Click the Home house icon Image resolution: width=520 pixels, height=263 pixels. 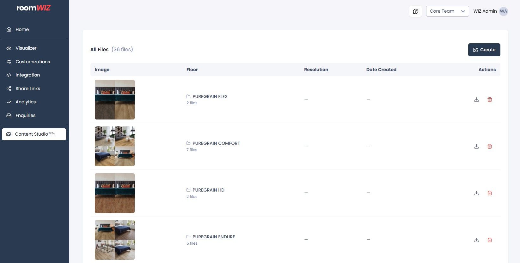pyautogui.click(x=9, y=29)
